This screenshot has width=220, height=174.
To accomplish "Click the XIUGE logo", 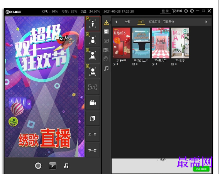I will (x=14, y=12).
